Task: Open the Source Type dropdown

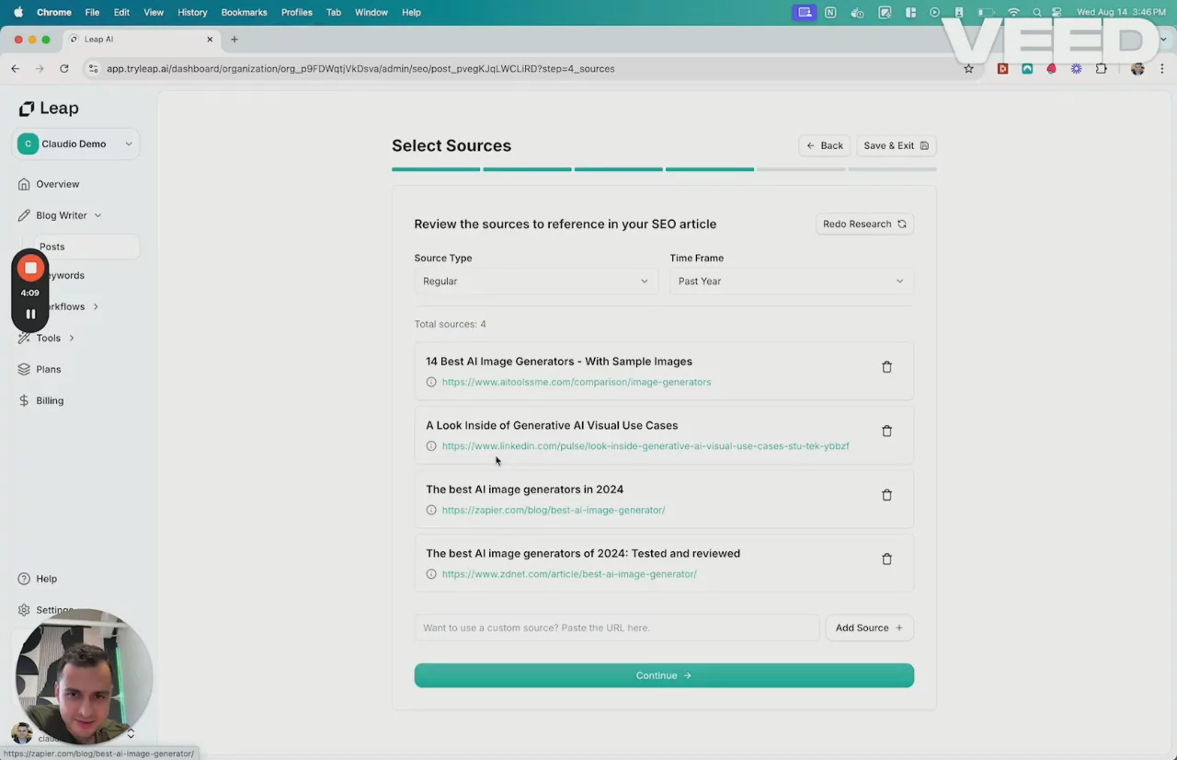Action: pyautogui.click(x=535, y=282)
